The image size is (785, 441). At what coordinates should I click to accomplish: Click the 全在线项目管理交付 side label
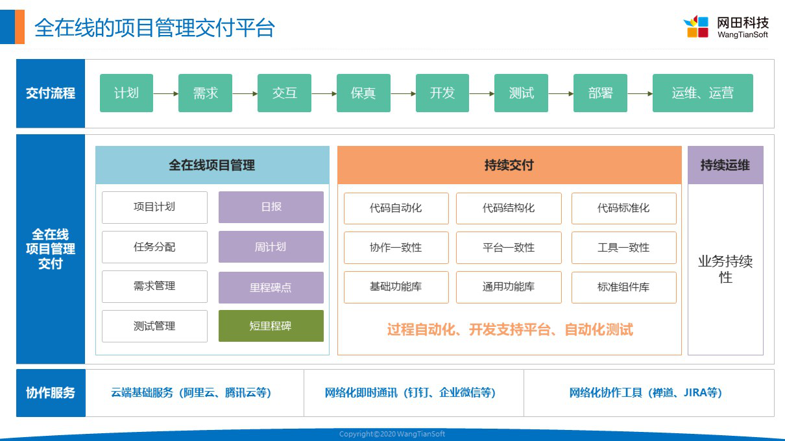click(51, 249)
